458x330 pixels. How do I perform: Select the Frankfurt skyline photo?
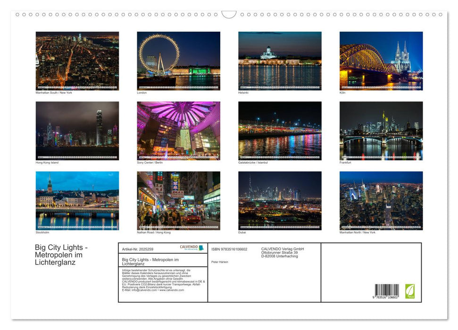tap(381, 131)
